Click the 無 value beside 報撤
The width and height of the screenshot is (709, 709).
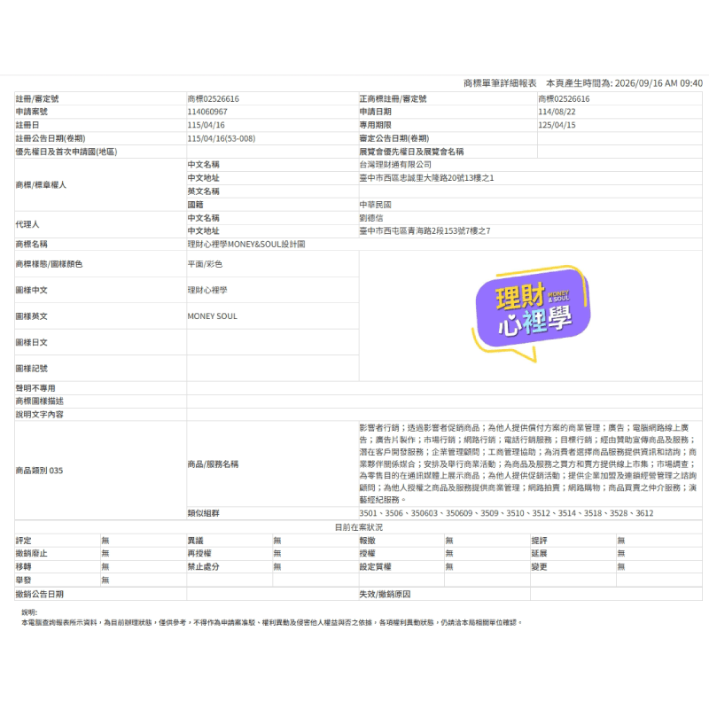449,541
